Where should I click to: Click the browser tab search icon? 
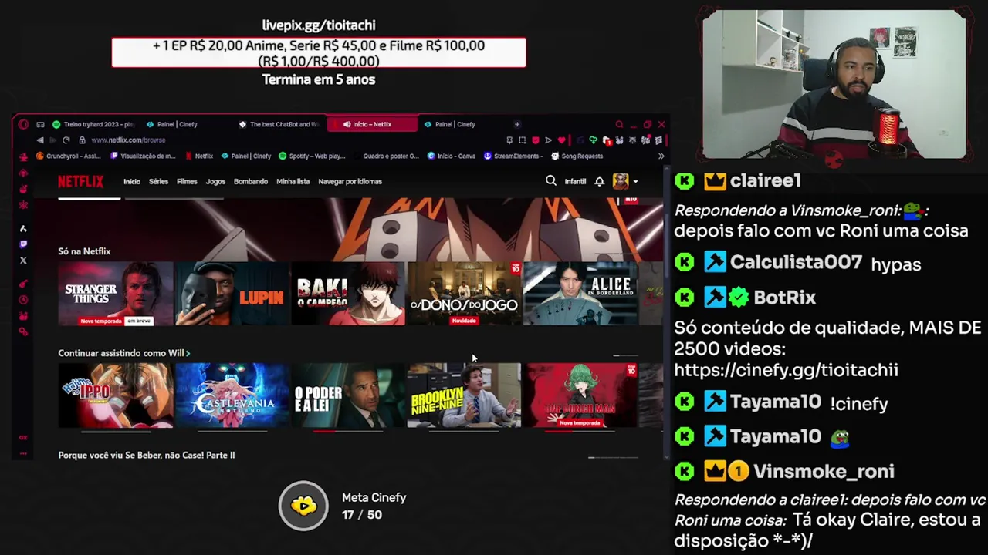(619, 124)
